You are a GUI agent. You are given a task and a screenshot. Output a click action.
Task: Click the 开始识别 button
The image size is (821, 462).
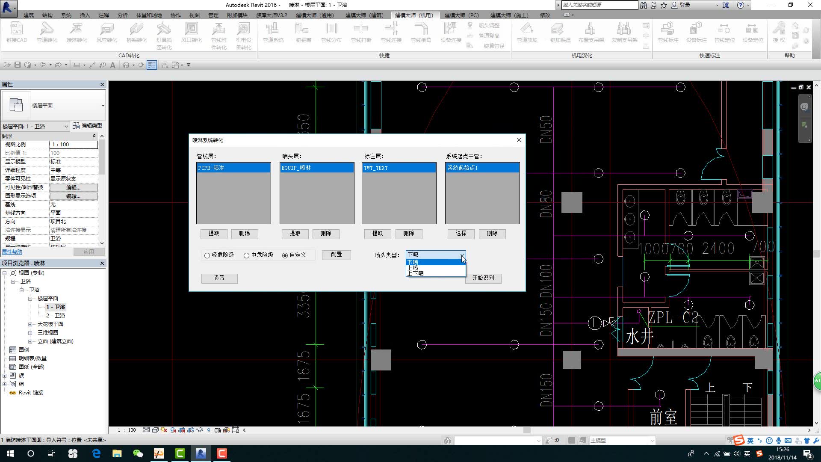pos(483,278)
